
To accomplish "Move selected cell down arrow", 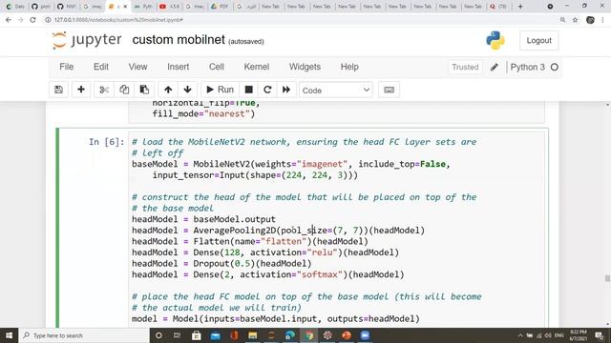I will (x=187, y=90).
